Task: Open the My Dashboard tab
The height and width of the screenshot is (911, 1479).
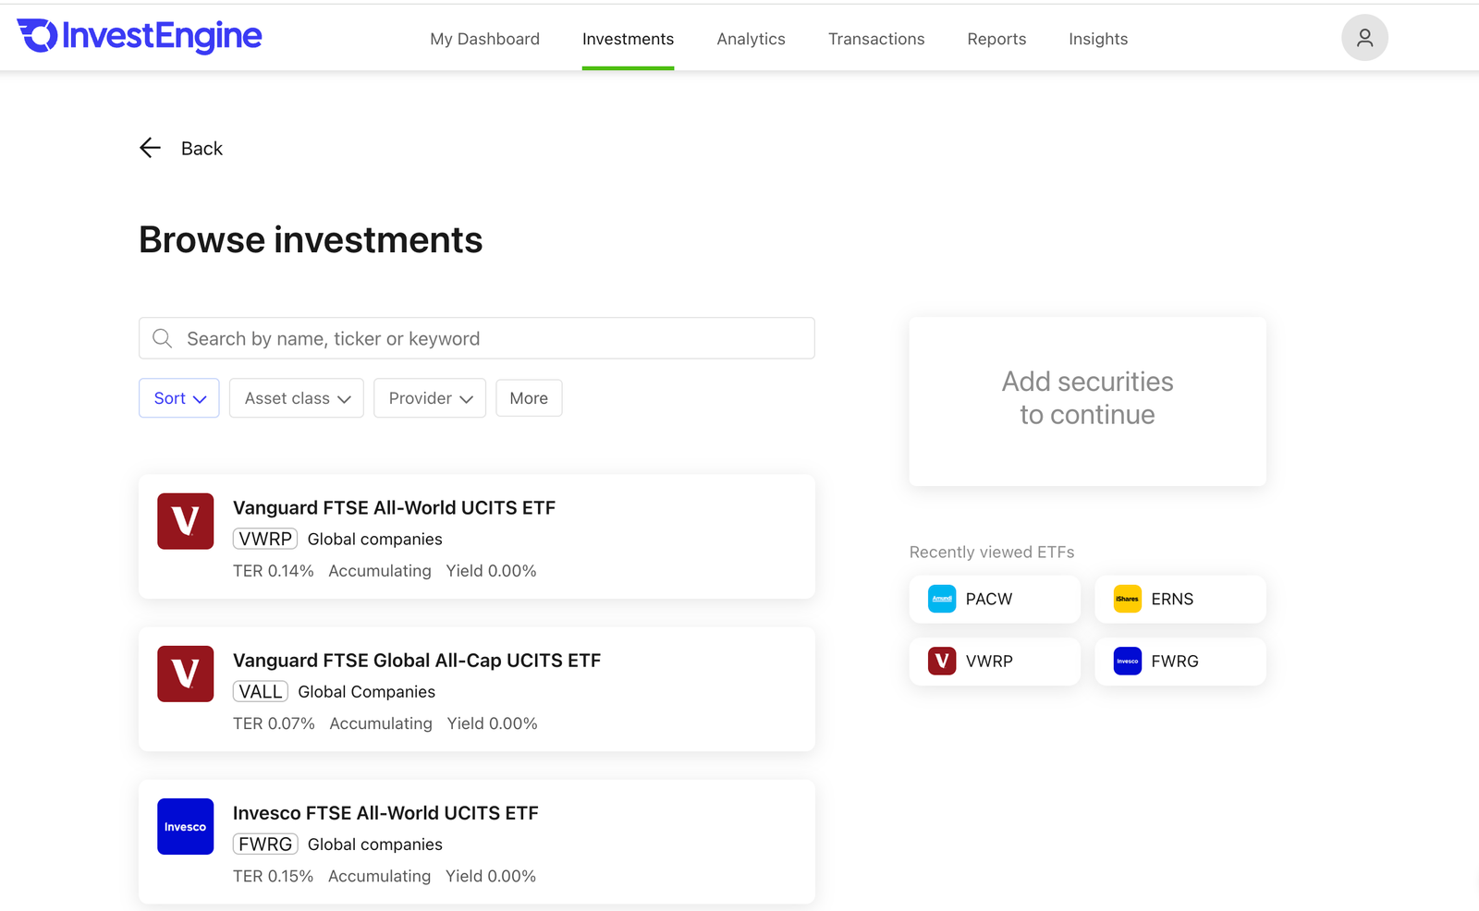Action: click(x=484, y=39)
